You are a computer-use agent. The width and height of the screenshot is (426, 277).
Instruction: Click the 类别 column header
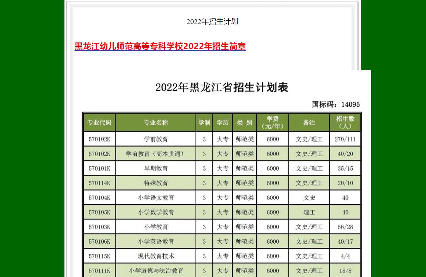point(244,122)
